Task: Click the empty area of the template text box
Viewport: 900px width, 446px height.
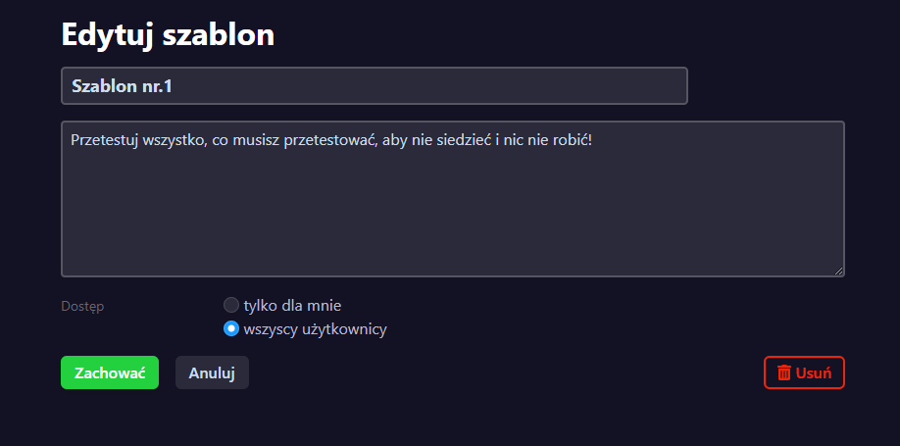Action: [451, 216]
